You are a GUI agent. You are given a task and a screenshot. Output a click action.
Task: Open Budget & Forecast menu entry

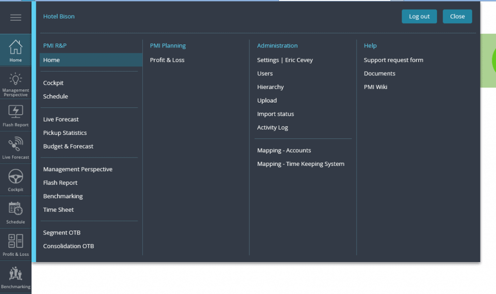[x=68, y=147]
